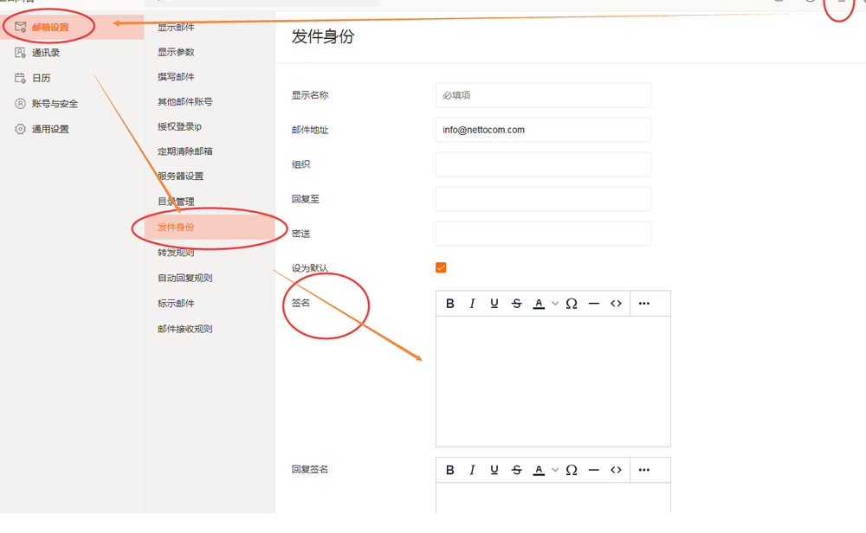This screenshot has width=866, height=533.
Task: Click Bold in the 回复签名 editor toolbar
Action: pos(450,470)
